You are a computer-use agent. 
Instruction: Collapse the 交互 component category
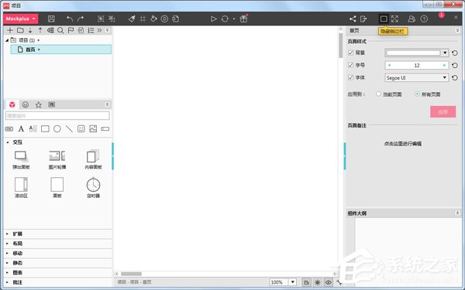(x=8, y=142)
